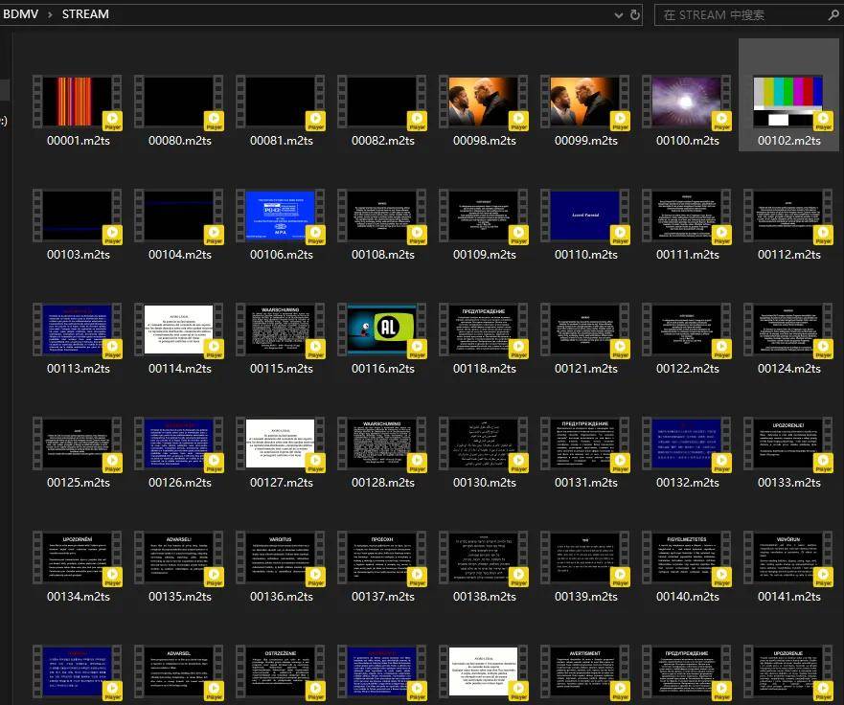The image size is (844, 705).
Task: Select the 00103.m2ts file icon
Action: tap(78, 216)
